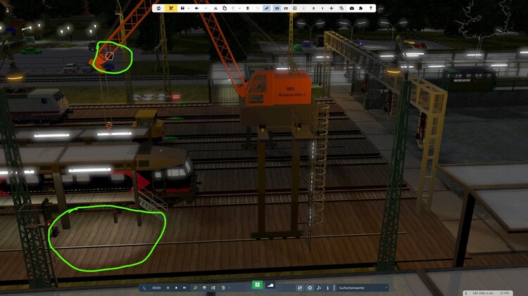Undo with the left arrow icon

click(x=196, y=8)
